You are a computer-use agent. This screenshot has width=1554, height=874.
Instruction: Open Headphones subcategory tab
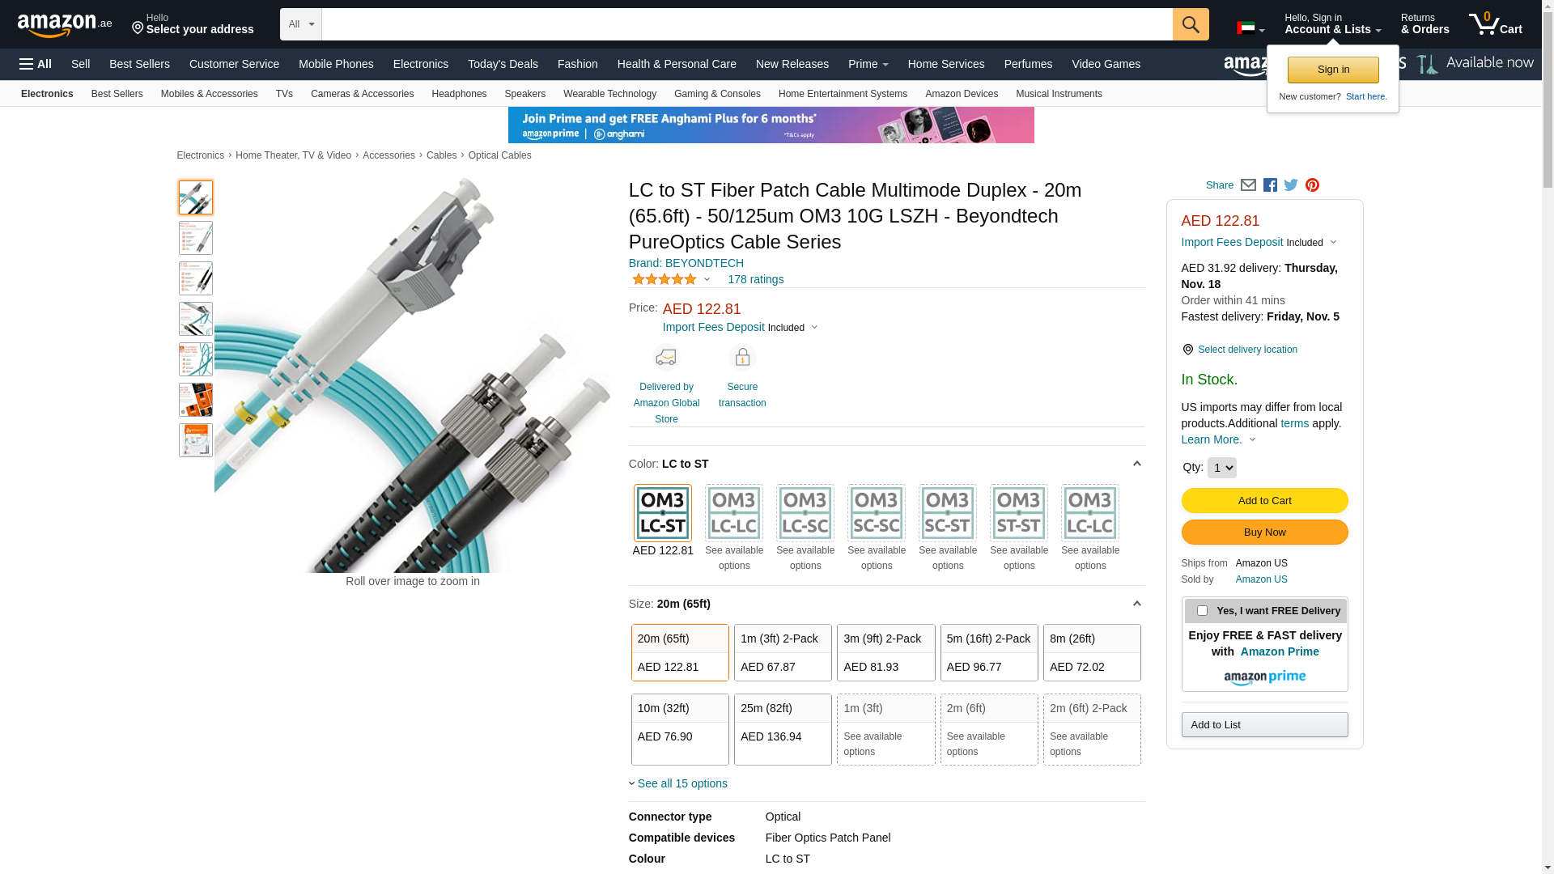pyautogui.click(x=459, y=94)
